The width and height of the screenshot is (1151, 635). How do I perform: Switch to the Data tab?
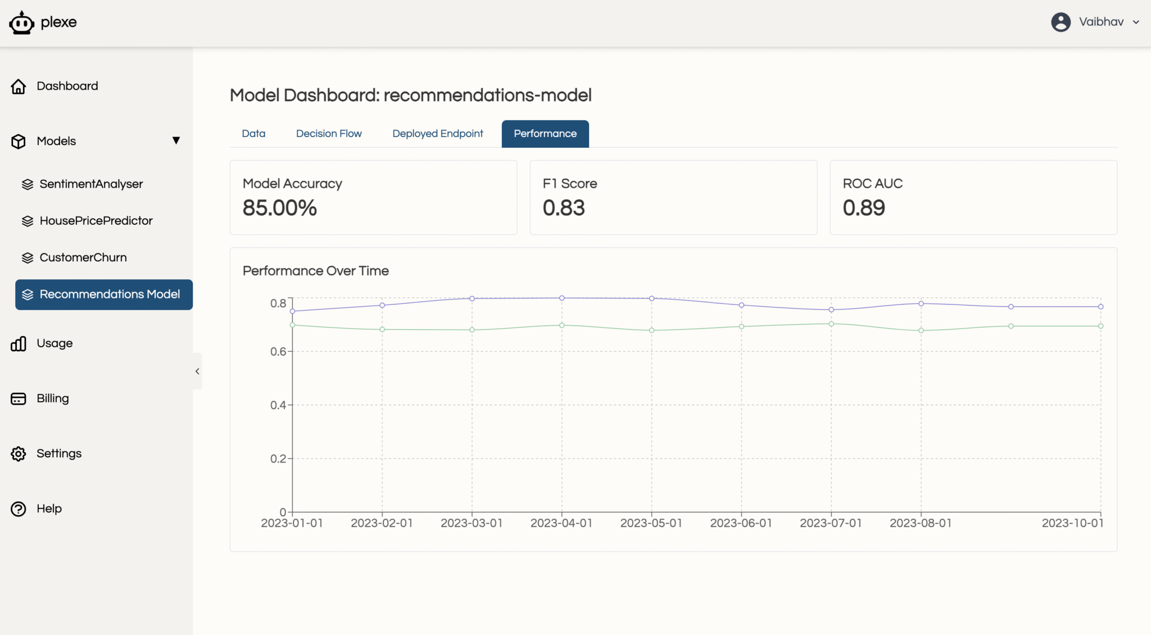point(253,134)
